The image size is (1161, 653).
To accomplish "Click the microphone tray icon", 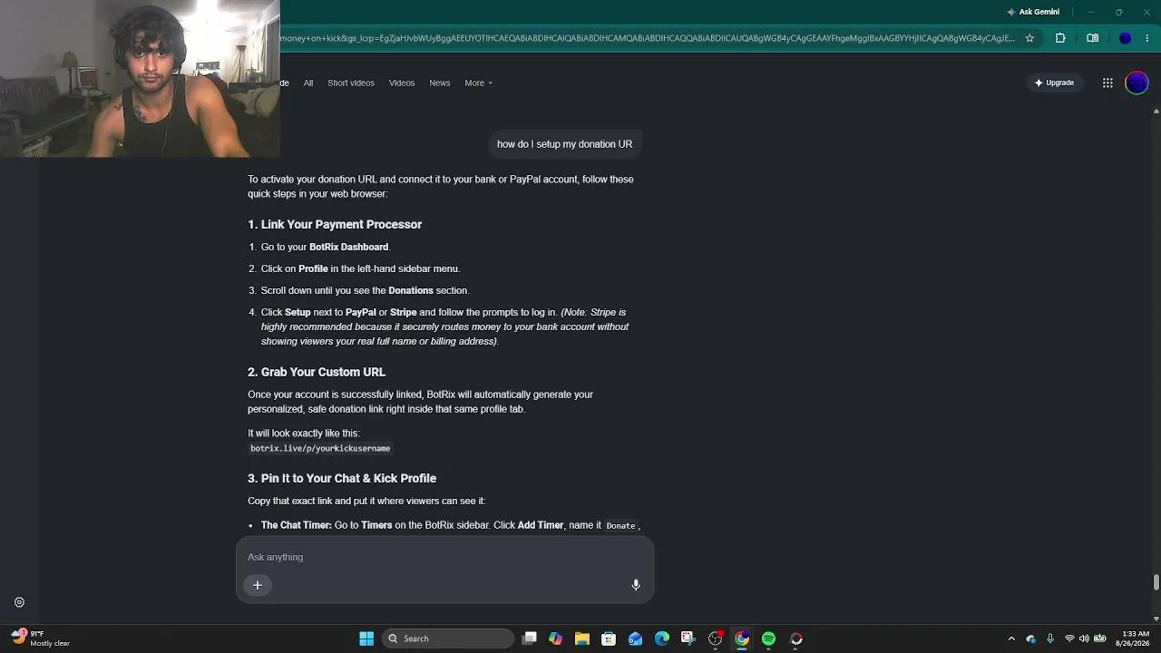I will 1050,638.
